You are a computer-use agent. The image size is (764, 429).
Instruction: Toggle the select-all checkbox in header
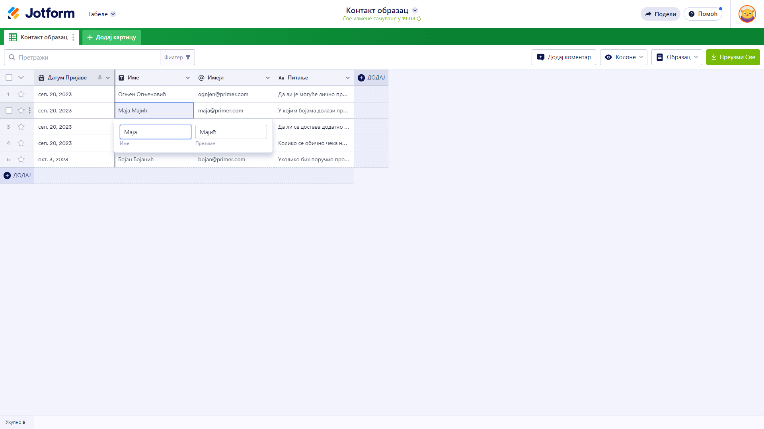click(9, 78)
